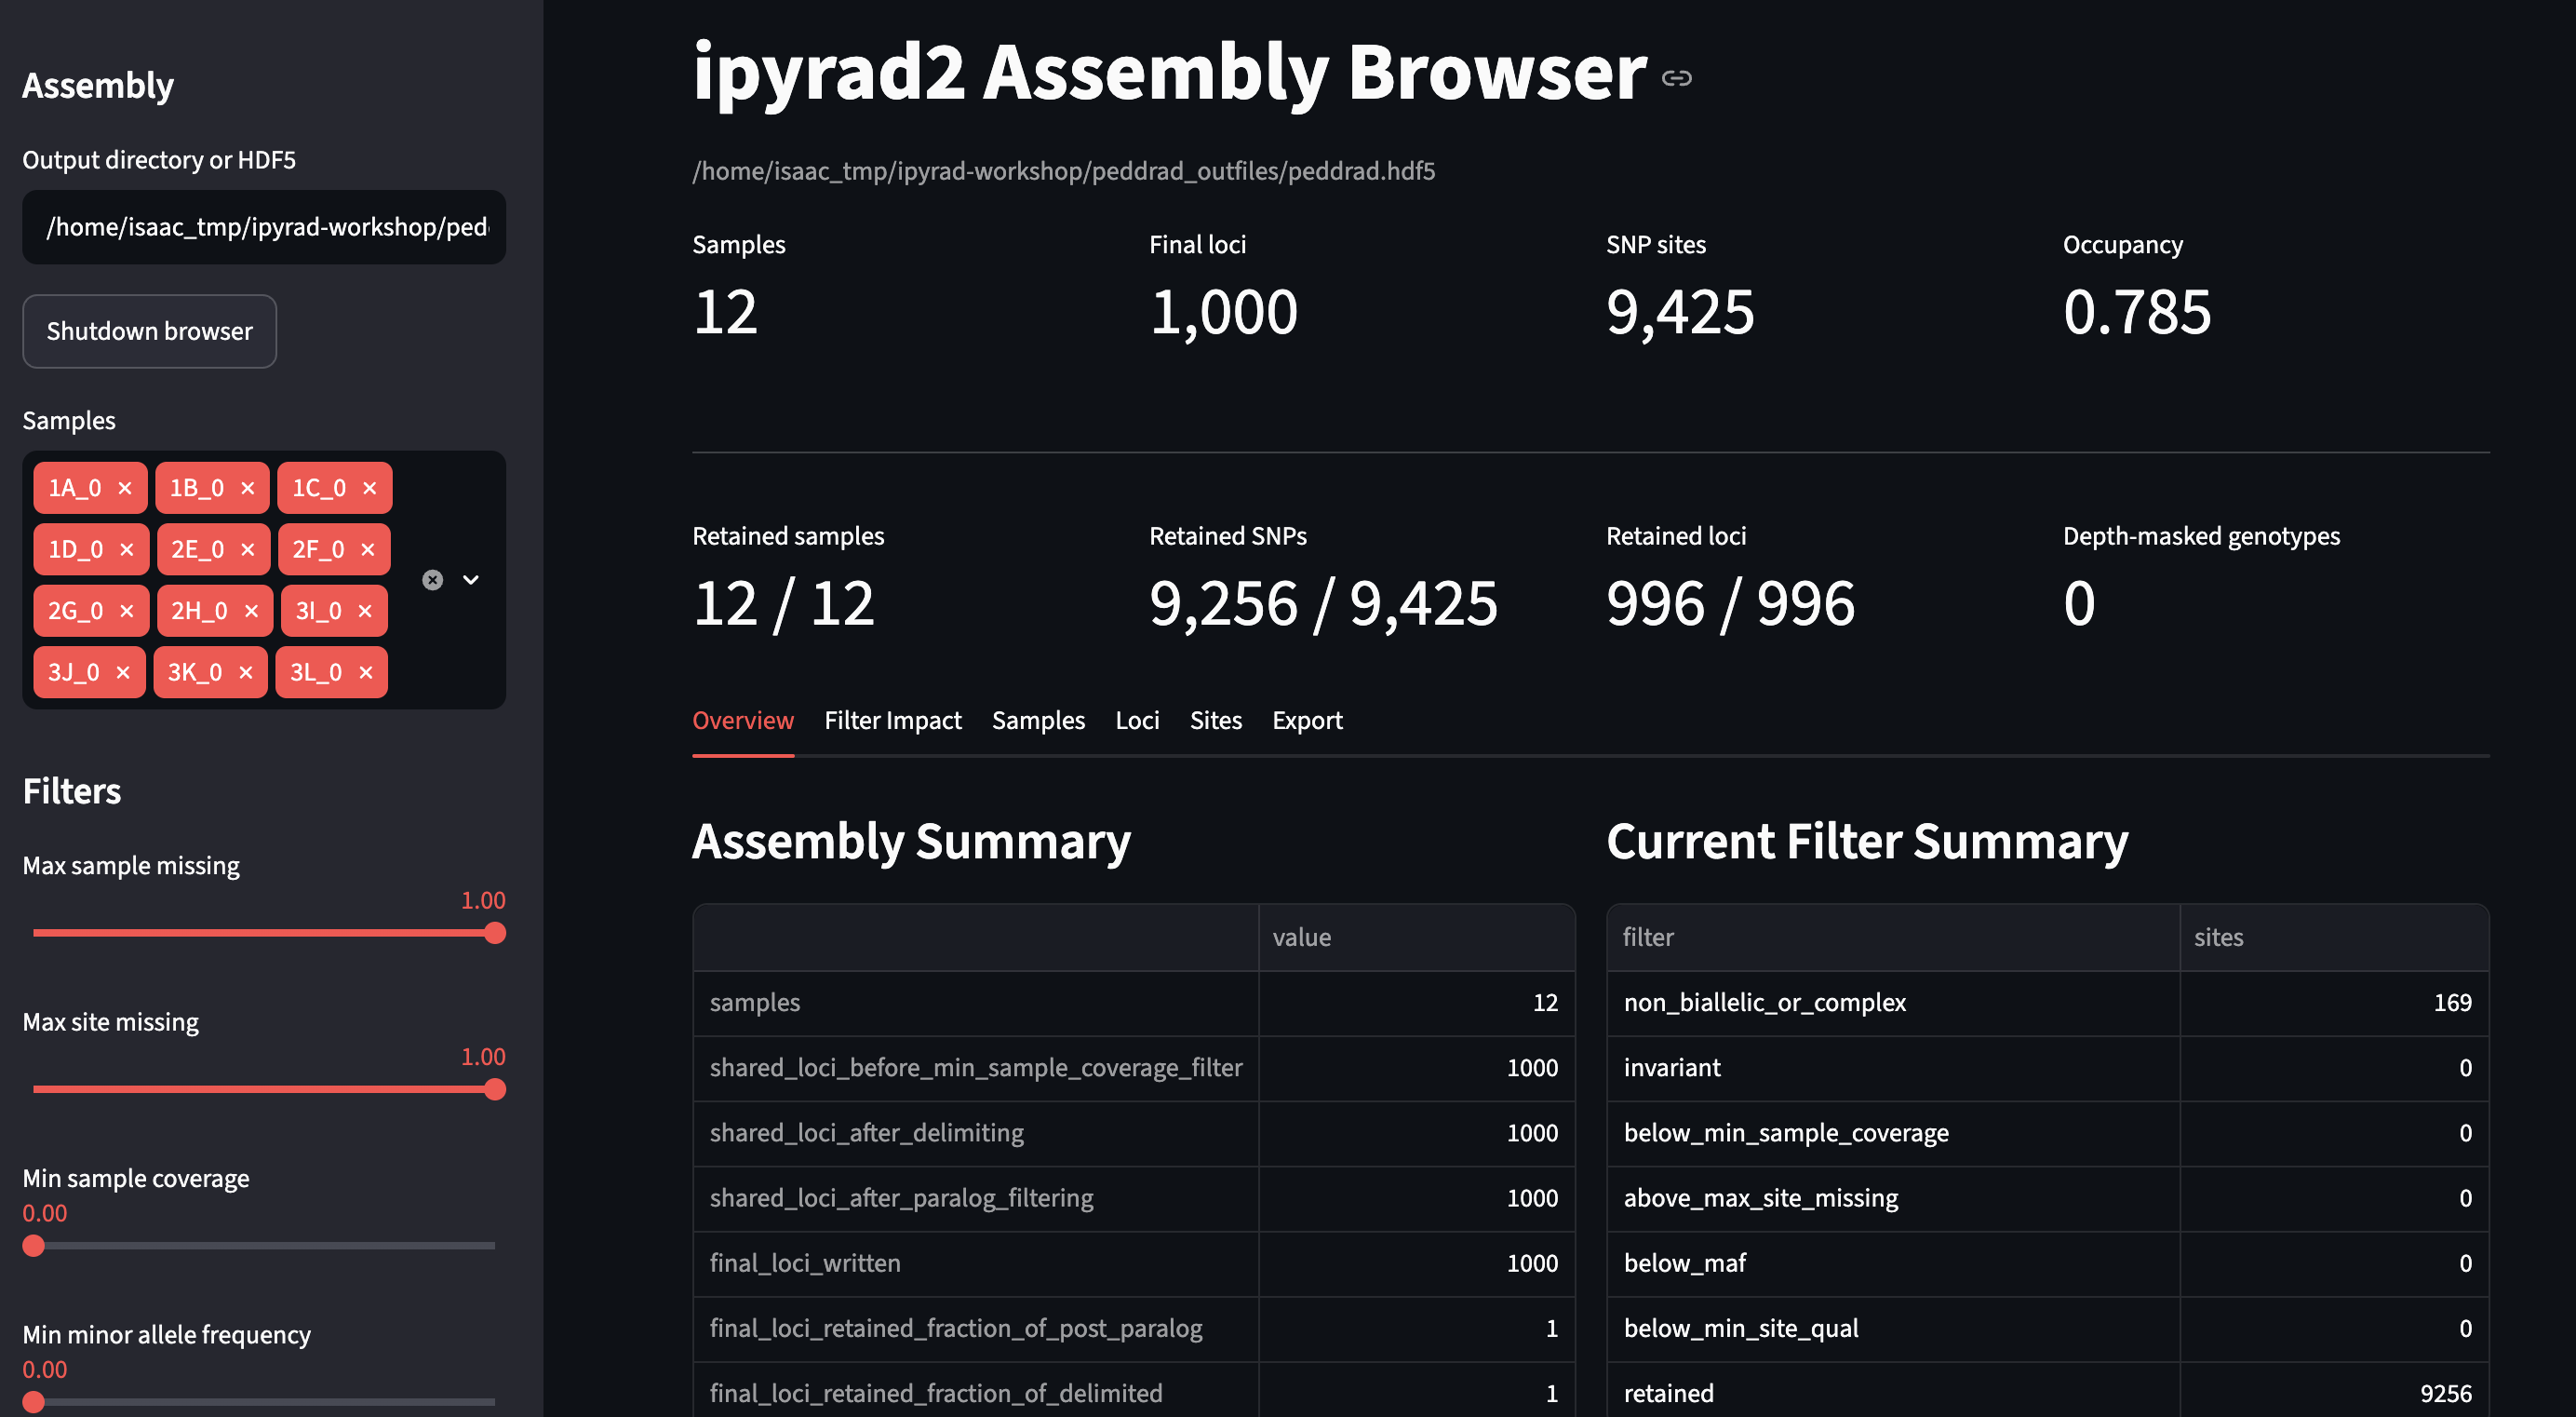Click the Assembly Summary heading
This screenshot has width=2576, height=1417.
click(x=911, y=841)
